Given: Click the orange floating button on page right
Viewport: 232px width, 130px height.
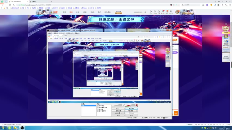Looking at the screenshot, I should pyautogui.click(x=176, y=113).
